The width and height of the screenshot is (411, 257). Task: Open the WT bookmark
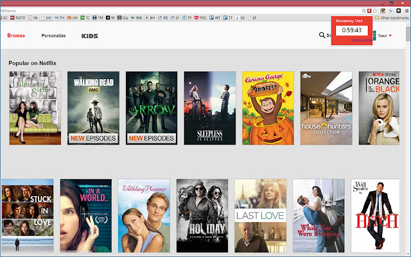(215, 18)
